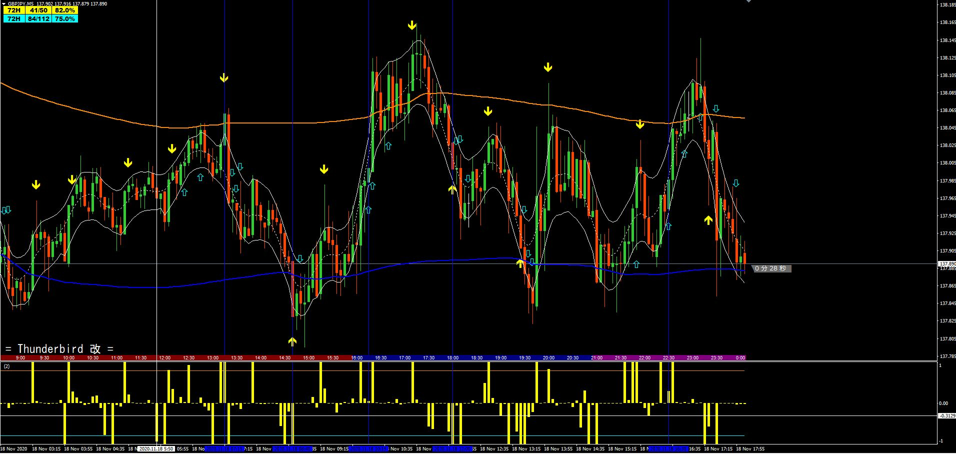Click the highlighted 2020.11.18 5:50 timestamp box
956x454 pixels.
155,448
